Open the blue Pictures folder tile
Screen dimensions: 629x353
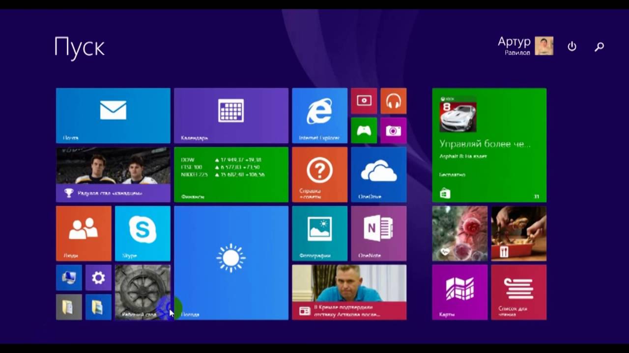[x=98, y=307]
